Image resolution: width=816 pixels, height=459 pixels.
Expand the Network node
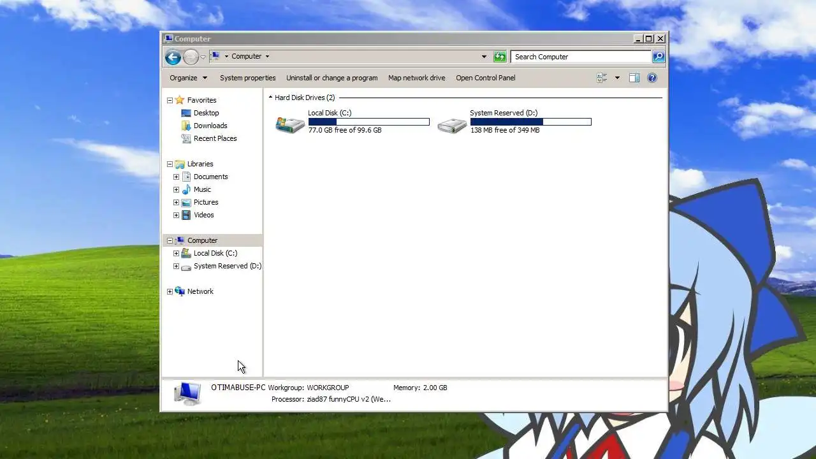[170, 291]
